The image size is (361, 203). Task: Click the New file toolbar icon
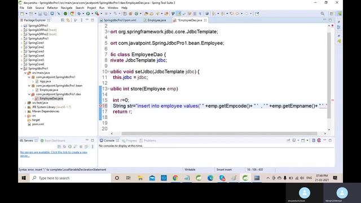point(22,14)
